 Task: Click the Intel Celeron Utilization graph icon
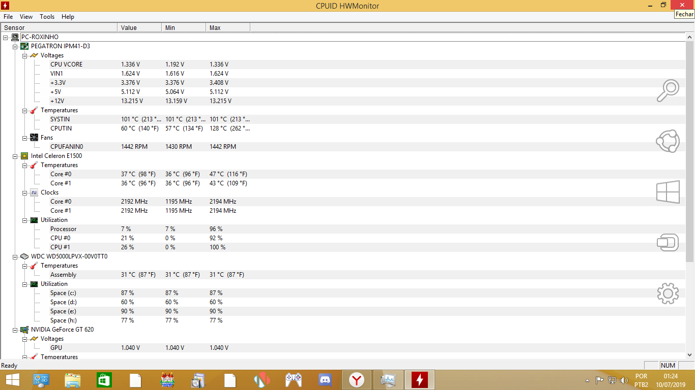click(34, 220)
